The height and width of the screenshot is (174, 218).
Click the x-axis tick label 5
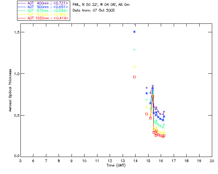click(20, 161)
